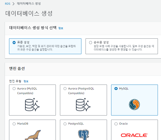Viewport: 161px width, 140px height.
Task: Open 정보 link next to 데이터베이스 생성 방식 선택
Action: (x=61, y=28)
